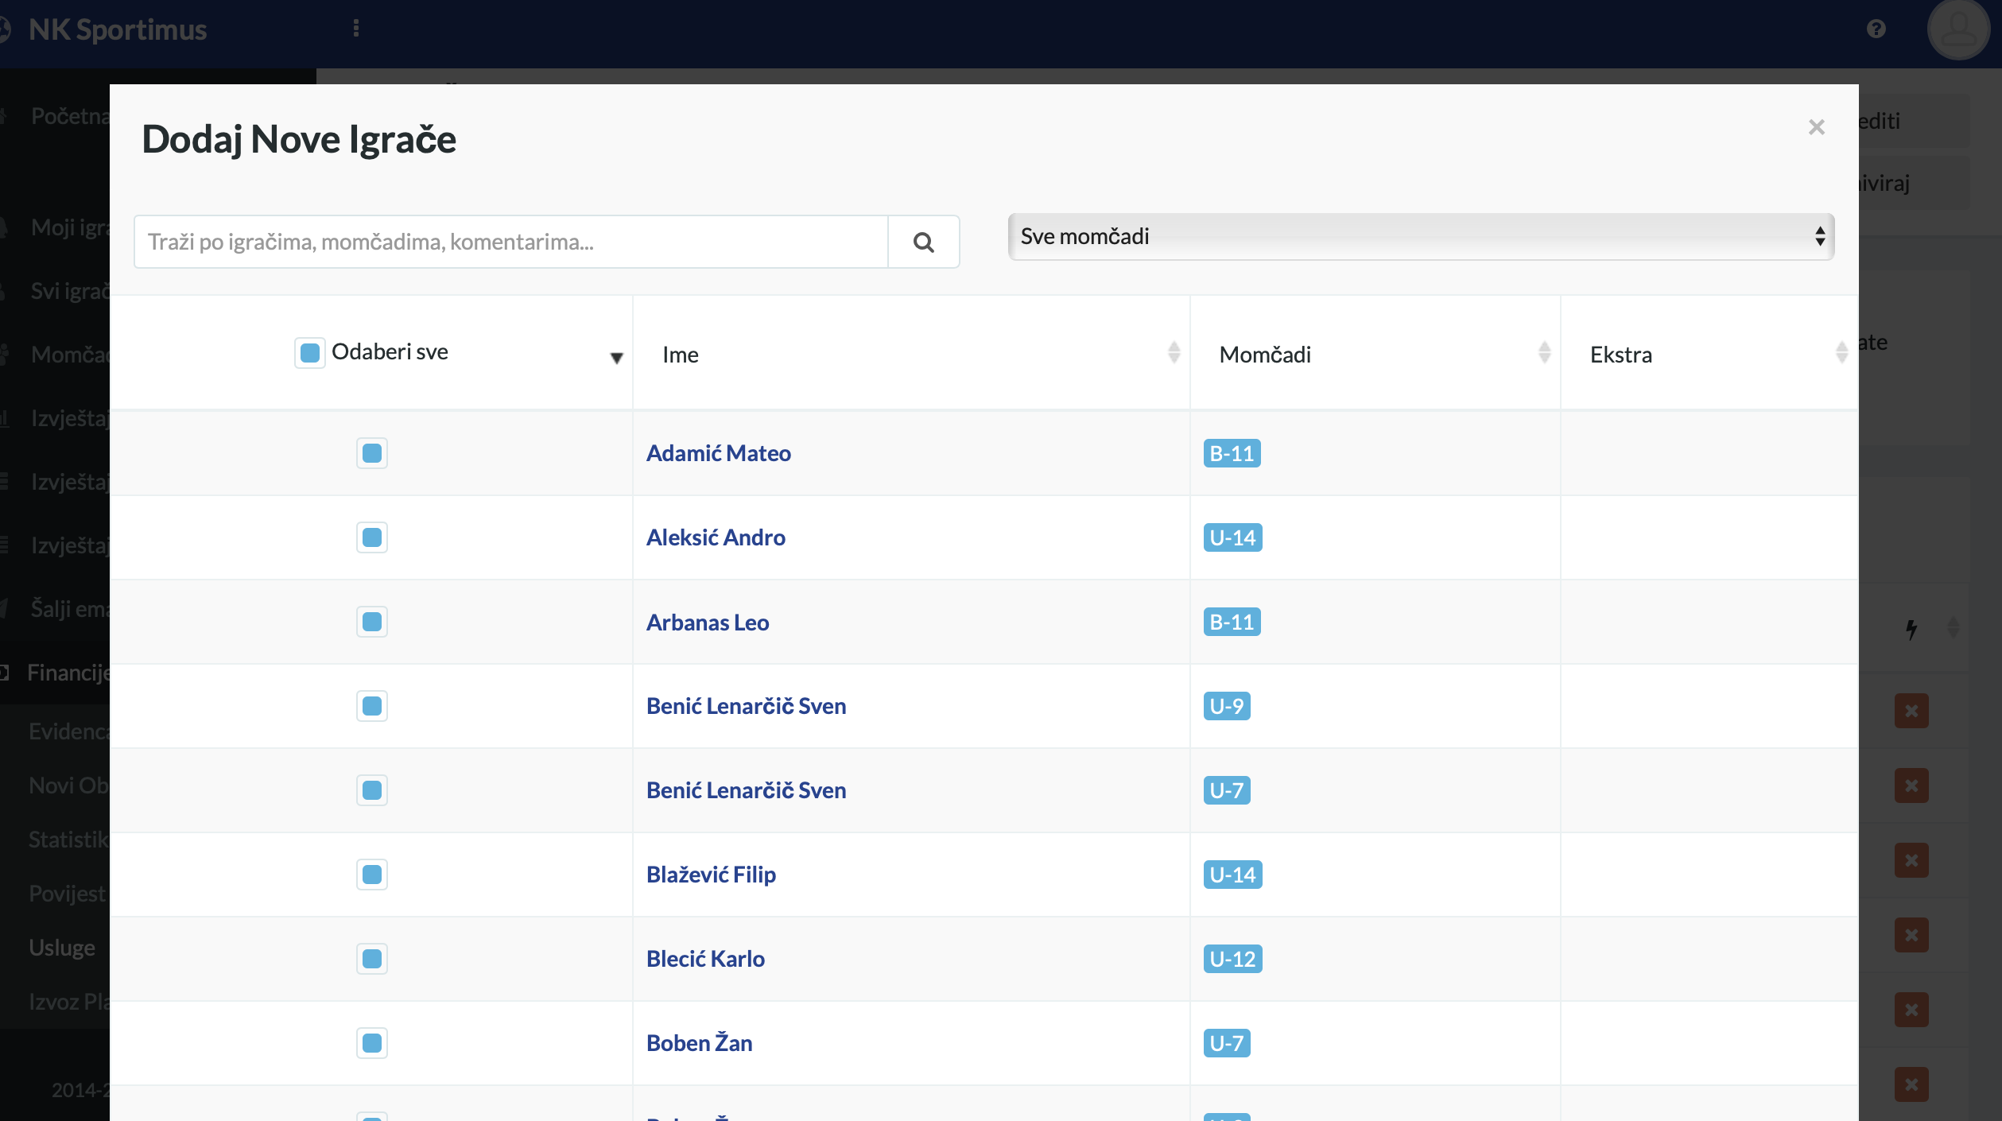This screenshot has height=1121, width=2002.
Task: Click the search magnifier icon button
Action: pos(923,242)
